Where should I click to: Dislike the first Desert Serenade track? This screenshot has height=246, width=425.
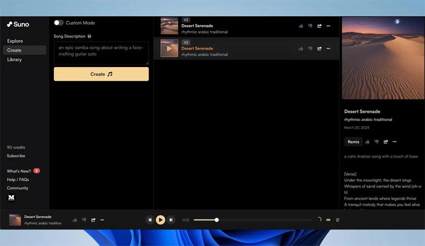310,26
